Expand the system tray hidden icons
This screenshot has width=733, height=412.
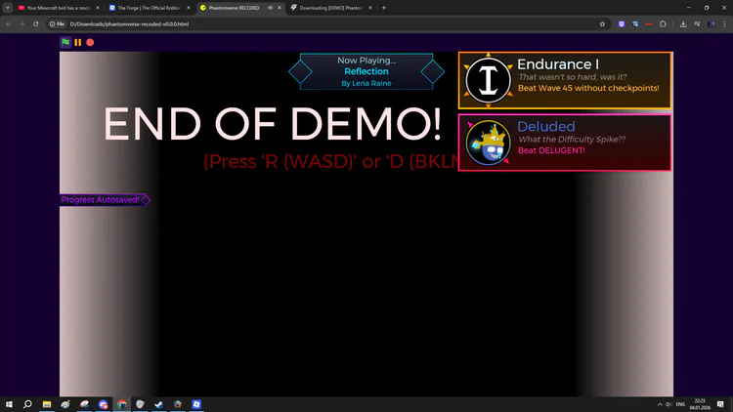point(660,404)
